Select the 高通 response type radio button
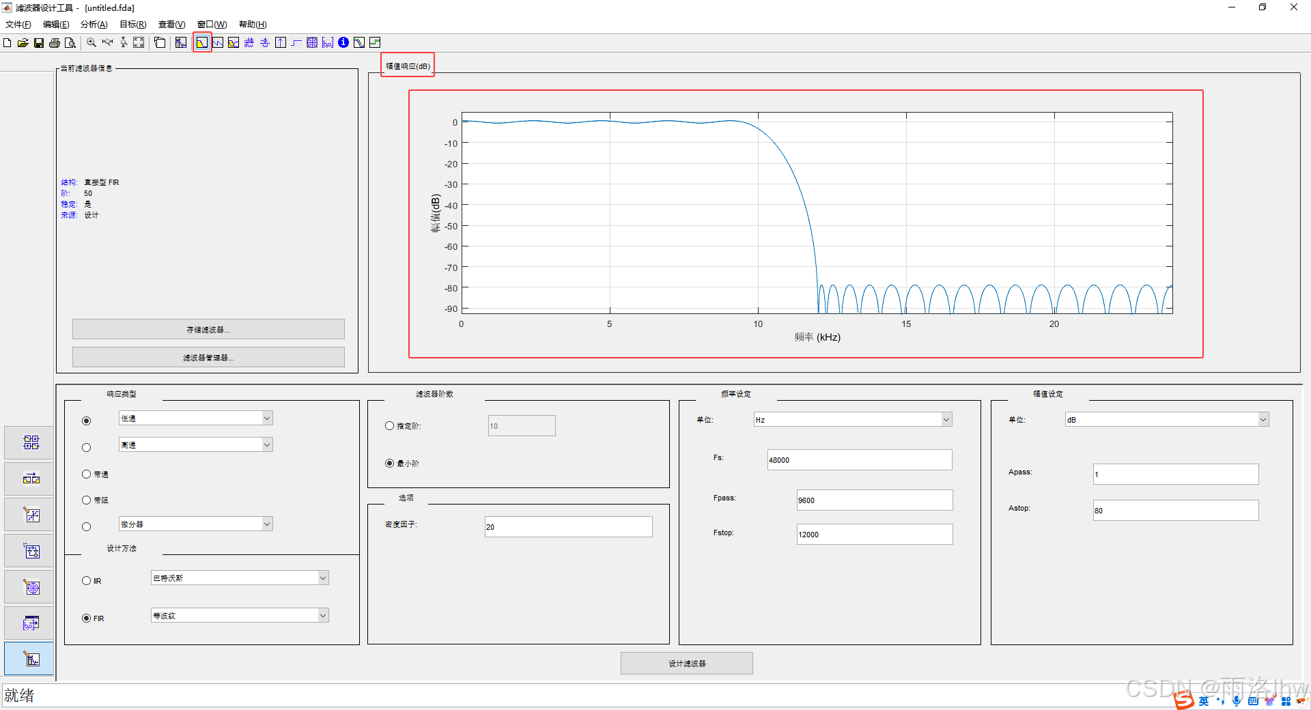 click(86, 448)
